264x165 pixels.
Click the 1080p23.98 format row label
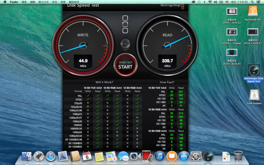[x=75, y=111]
